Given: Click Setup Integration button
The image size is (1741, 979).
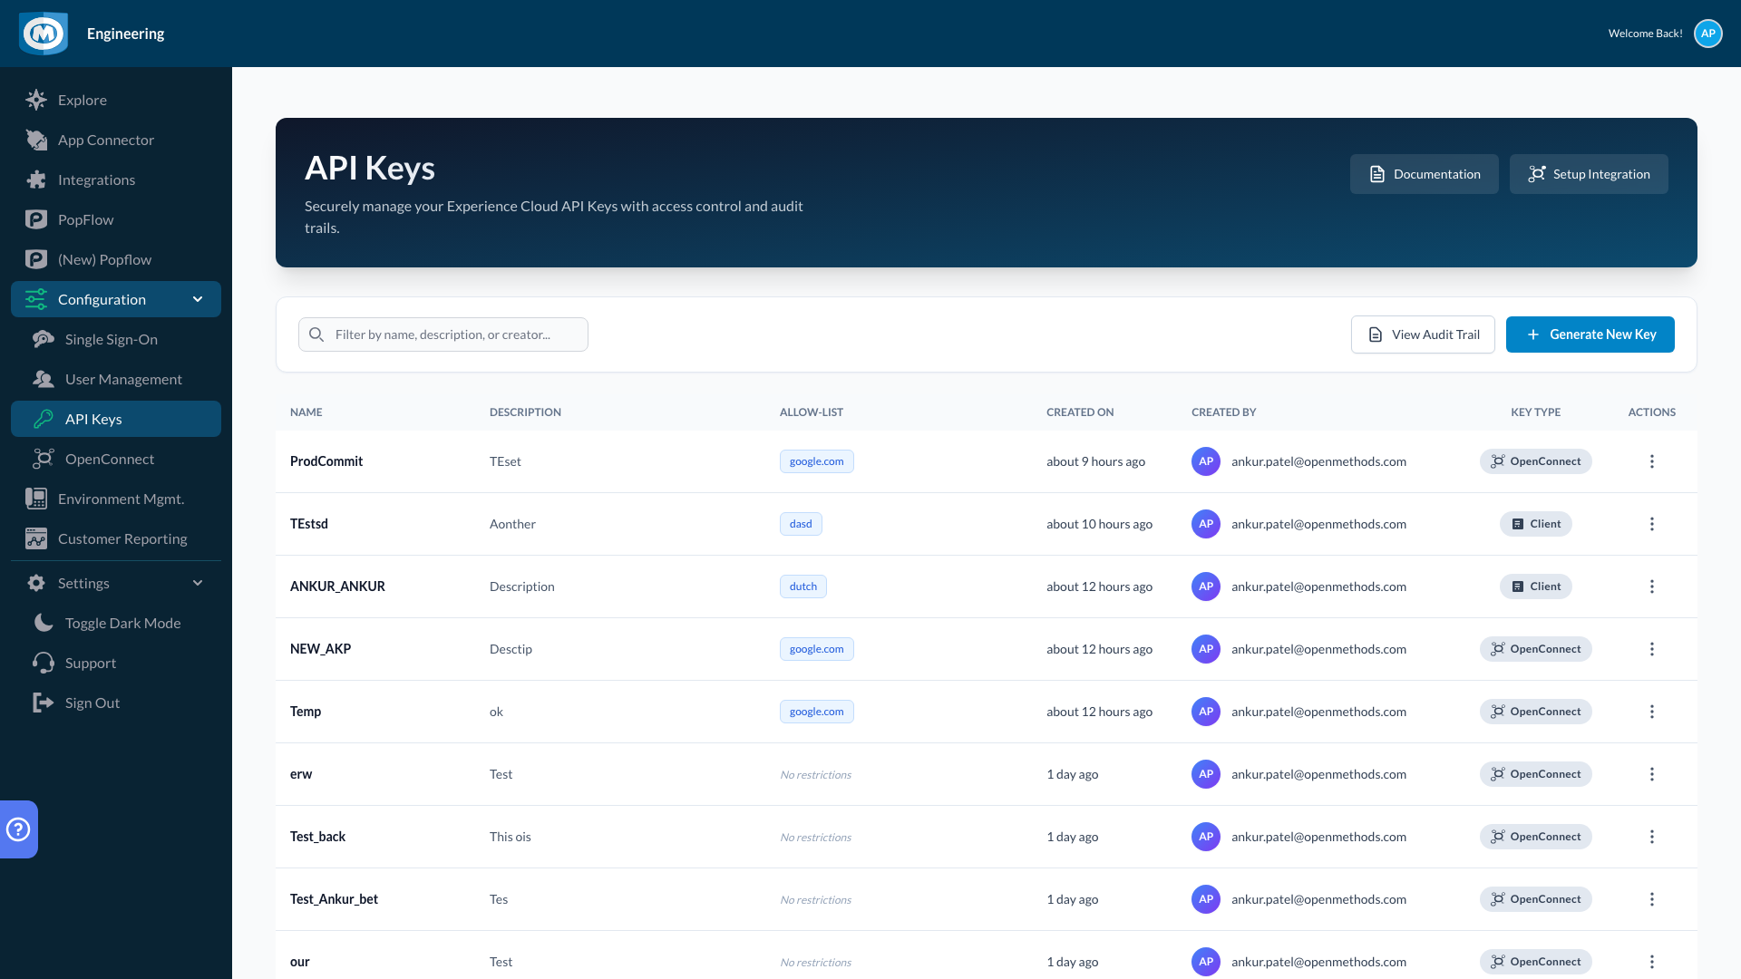Looking at the screenshot, I should click(1589, 174).
